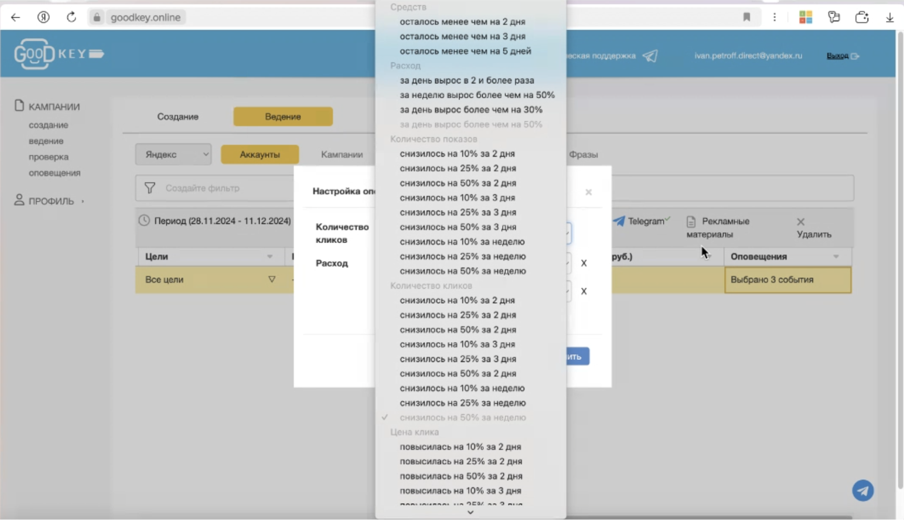Click the site lock icon
The width and height of the screenshot is (904, 520).
coord(96,17)
